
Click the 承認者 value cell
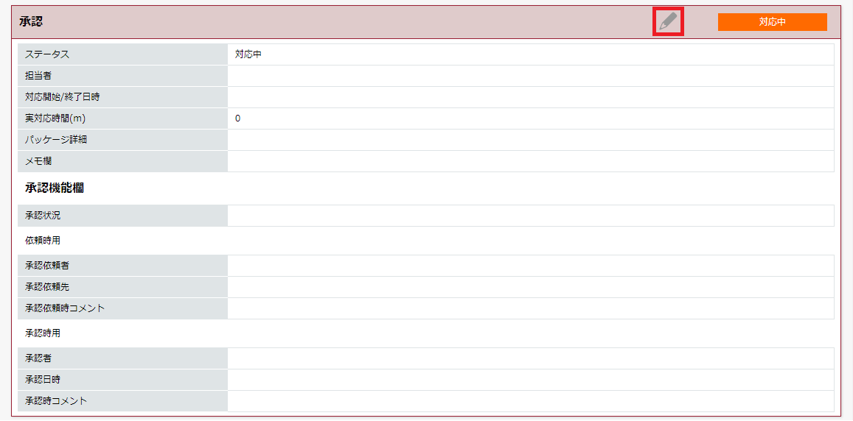(x=530, y=358)
